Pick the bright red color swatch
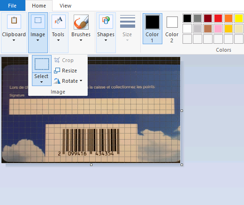Image resolution: width=244 pixels, height=205 pixels. [218, 18]
